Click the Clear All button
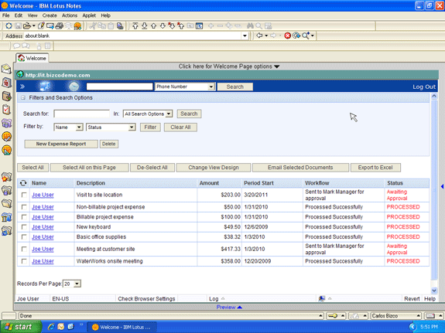 pos(180,127)
